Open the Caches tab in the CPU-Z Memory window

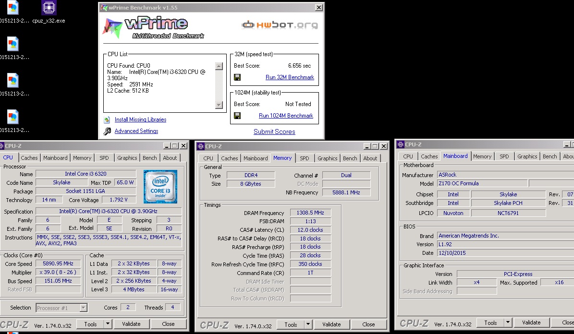tap(230, 158)
